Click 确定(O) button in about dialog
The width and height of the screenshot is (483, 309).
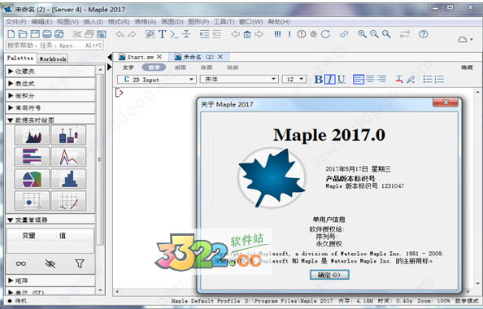pos(329,275)
